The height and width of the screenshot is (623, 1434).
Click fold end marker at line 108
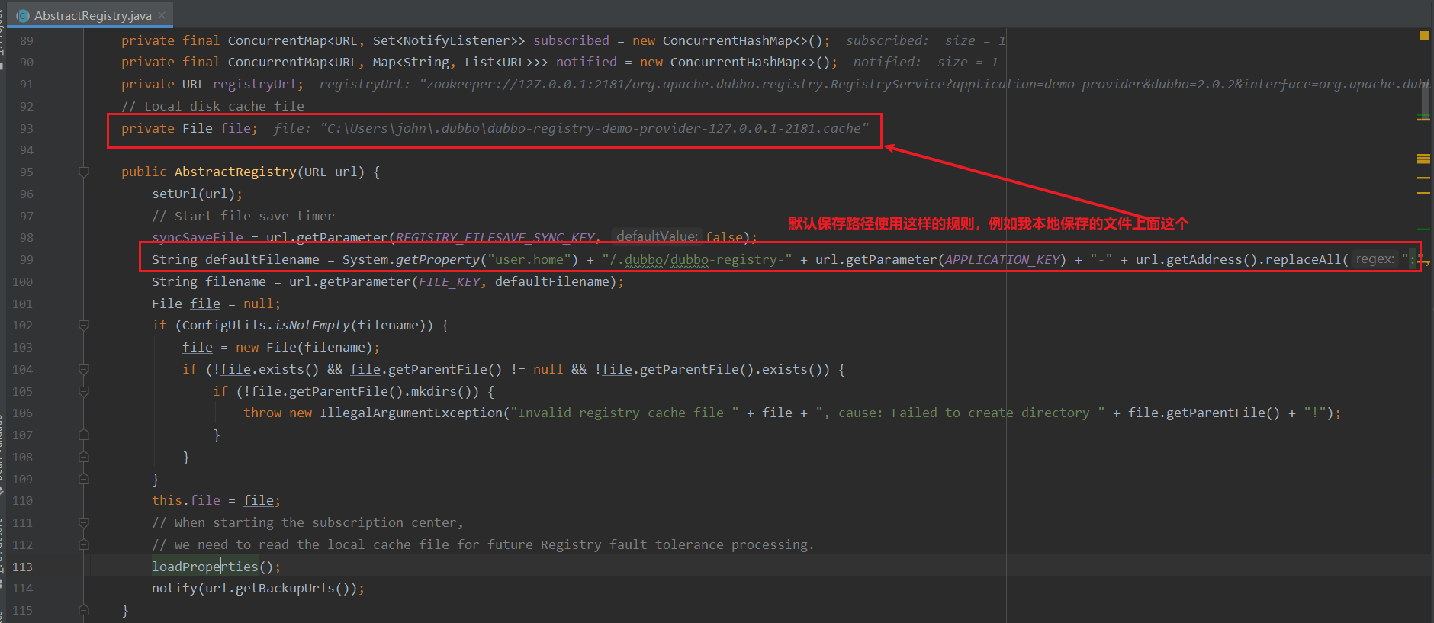coord(84,458)
